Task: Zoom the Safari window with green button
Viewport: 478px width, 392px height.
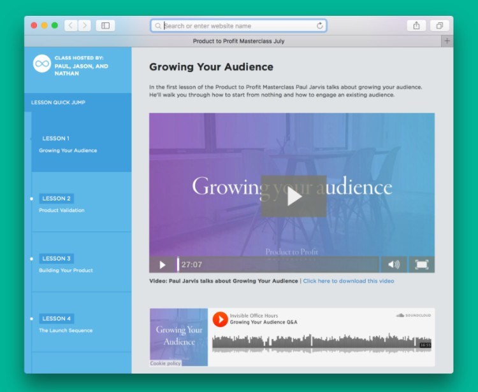Action: 55,25
